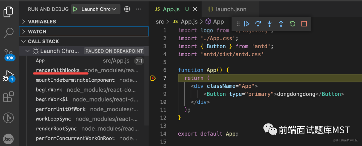Click line number 1 in gutter
Screen dimensions: 362x146
[x=165, y=30]
